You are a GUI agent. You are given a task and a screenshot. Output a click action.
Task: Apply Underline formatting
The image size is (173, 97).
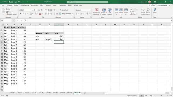coord(26,13)
